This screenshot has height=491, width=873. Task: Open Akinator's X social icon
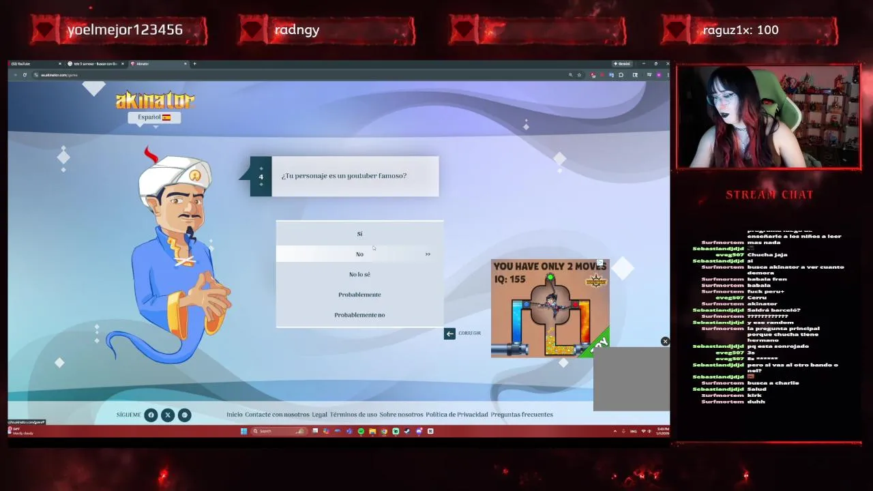168,415
